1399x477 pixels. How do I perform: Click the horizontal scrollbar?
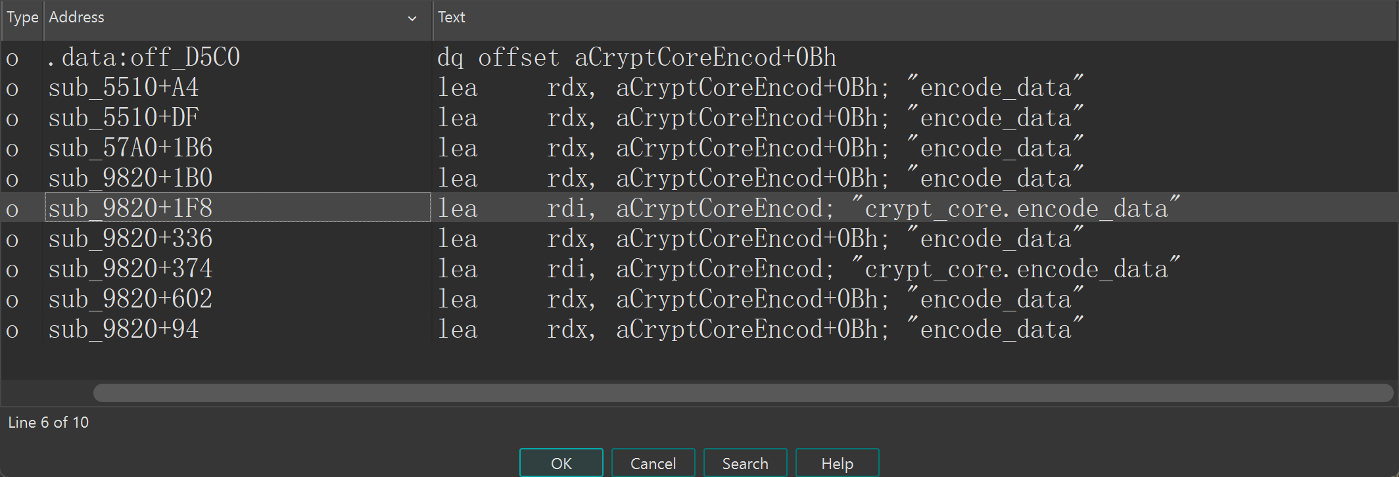click(x=743, y=393)
